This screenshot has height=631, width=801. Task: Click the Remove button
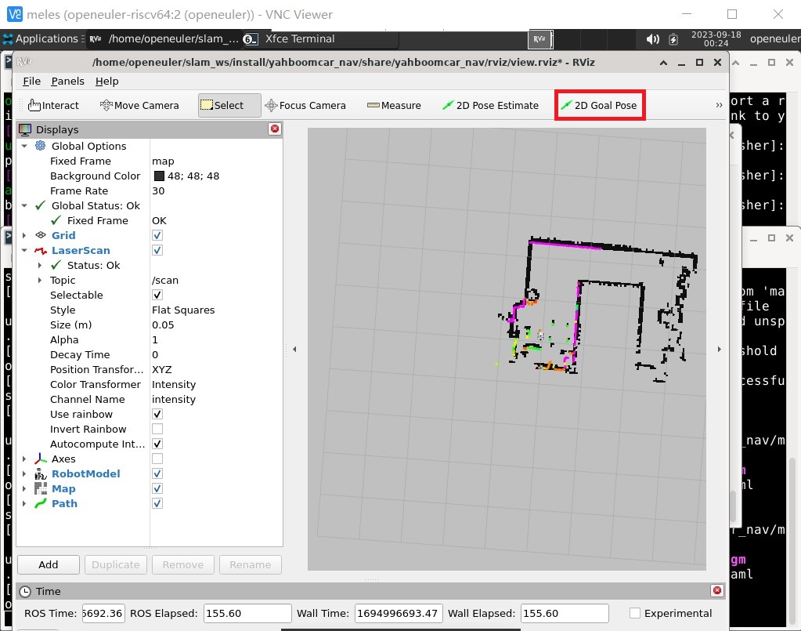tap(183, 564)
